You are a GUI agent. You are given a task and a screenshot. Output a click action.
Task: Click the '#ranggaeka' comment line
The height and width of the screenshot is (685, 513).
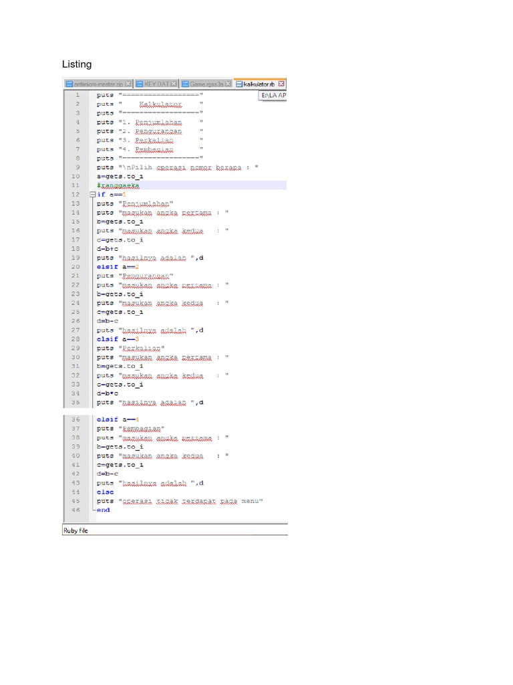(118, 186)
